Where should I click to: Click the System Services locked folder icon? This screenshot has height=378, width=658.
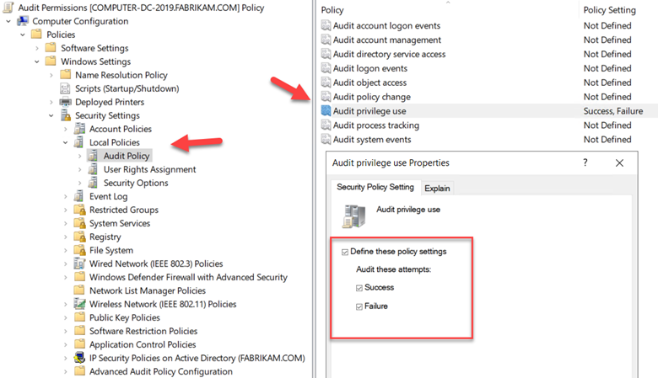(x=79, y=223)
